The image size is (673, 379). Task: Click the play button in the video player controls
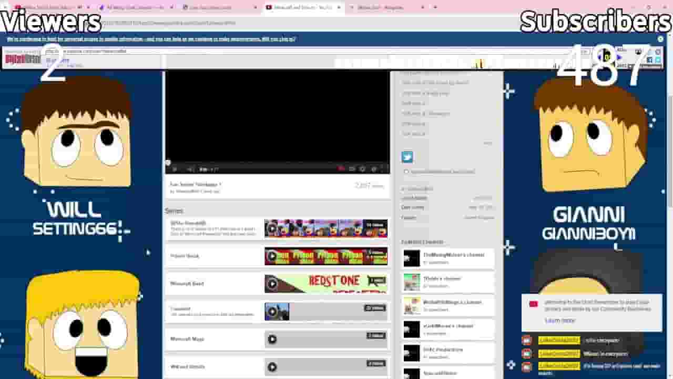tap(175, 169)
